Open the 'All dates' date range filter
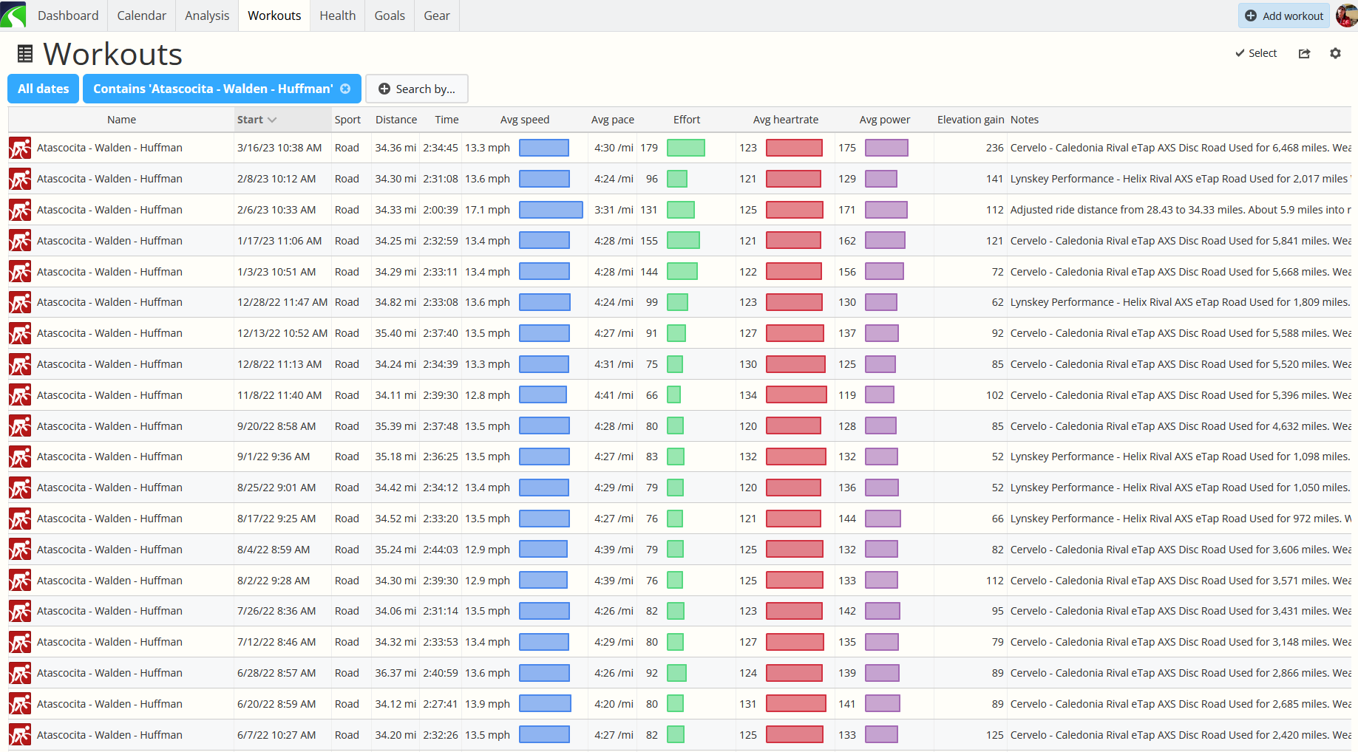The image size is (1358, 752). coord(43,89)
